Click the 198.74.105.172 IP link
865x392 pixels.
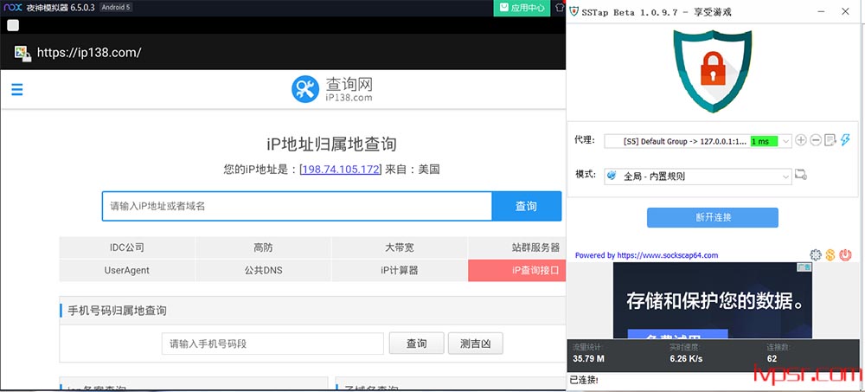coord(340,169)
